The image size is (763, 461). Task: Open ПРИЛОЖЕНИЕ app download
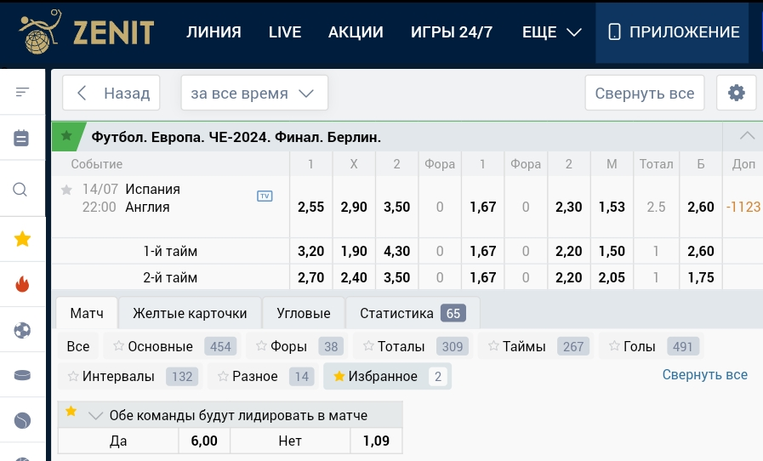click(x=672, y=32)
